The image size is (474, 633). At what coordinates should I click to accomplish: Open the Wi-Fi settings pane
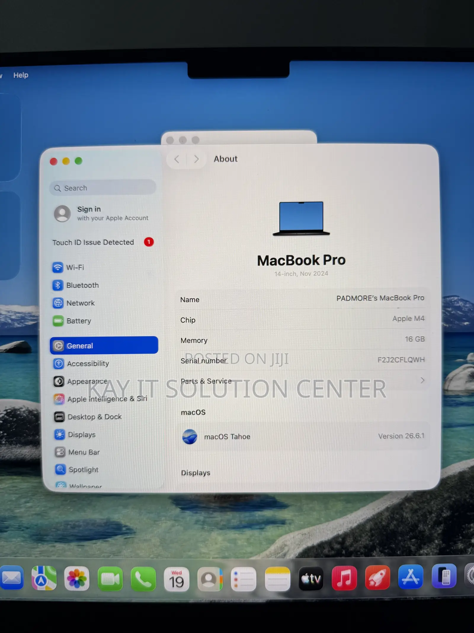[x=68, y=267]
